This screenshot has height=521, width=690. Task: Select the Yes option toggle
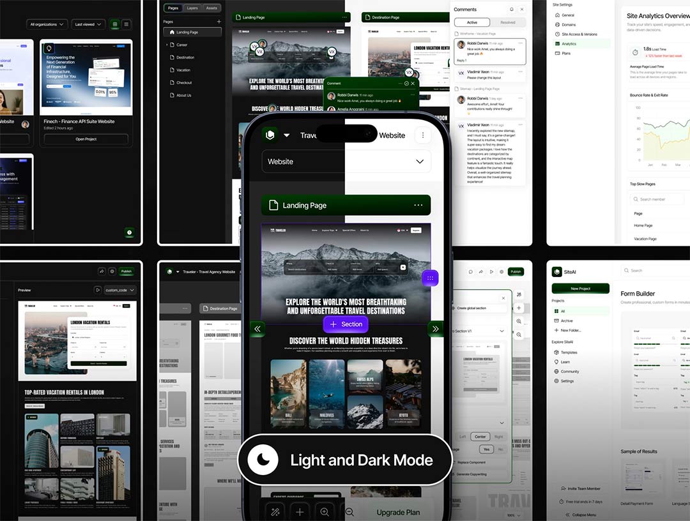point(487,449)
